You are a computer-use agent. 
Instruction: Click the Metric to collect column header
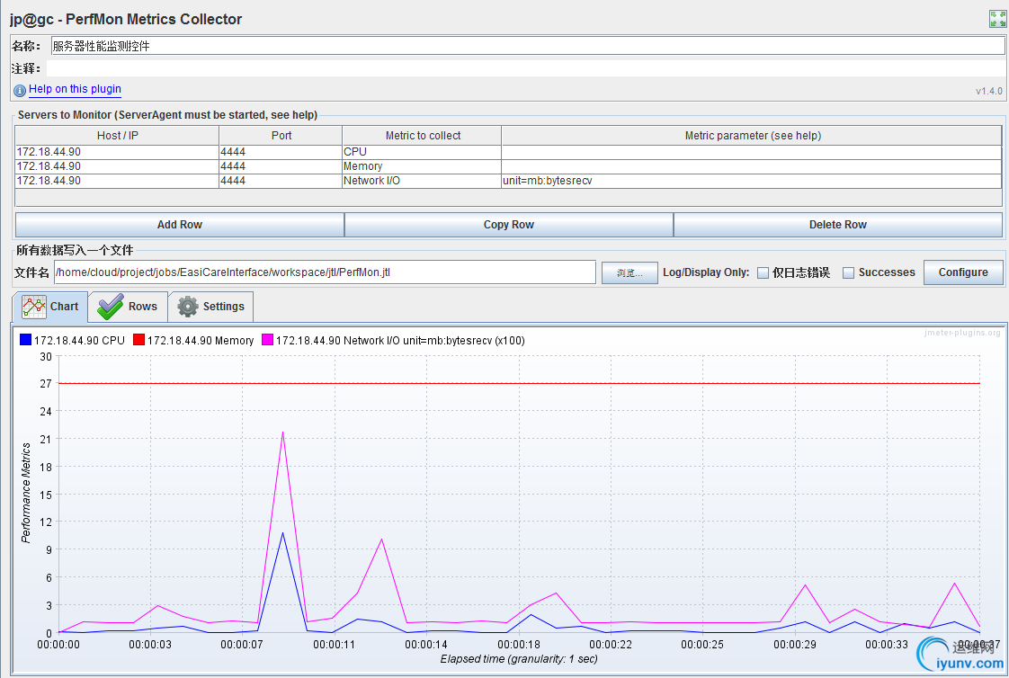coord(423,136)
